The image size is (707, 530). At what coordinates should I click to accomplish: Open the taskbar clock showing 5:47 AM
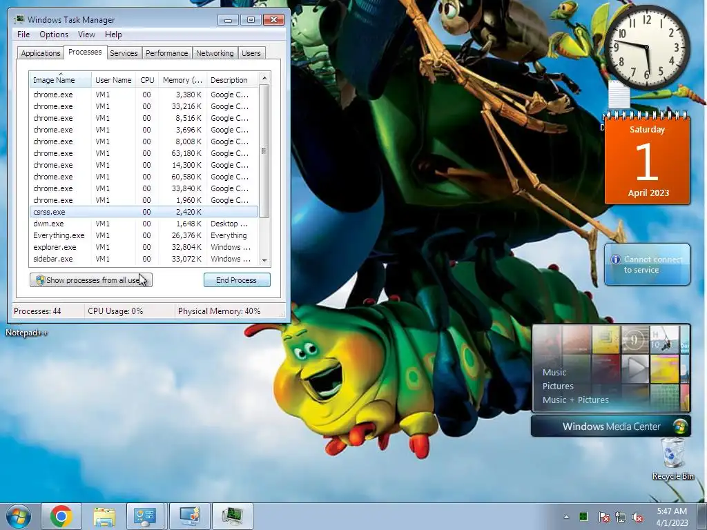tap(672, 517)
